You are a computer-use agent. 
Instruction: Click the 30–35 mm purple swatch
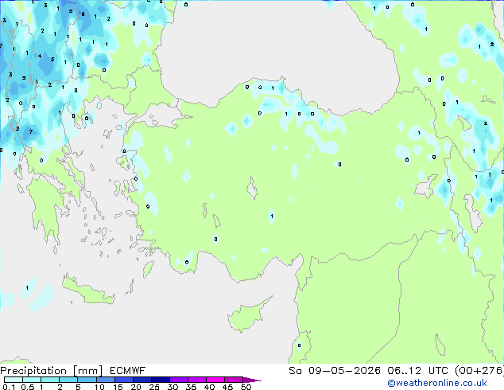[178, 380]
